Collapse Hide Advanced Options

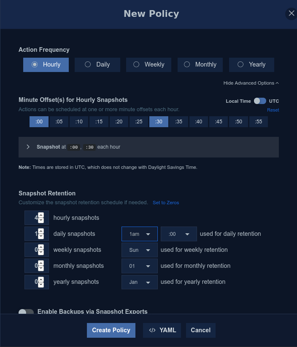[251, 83]
